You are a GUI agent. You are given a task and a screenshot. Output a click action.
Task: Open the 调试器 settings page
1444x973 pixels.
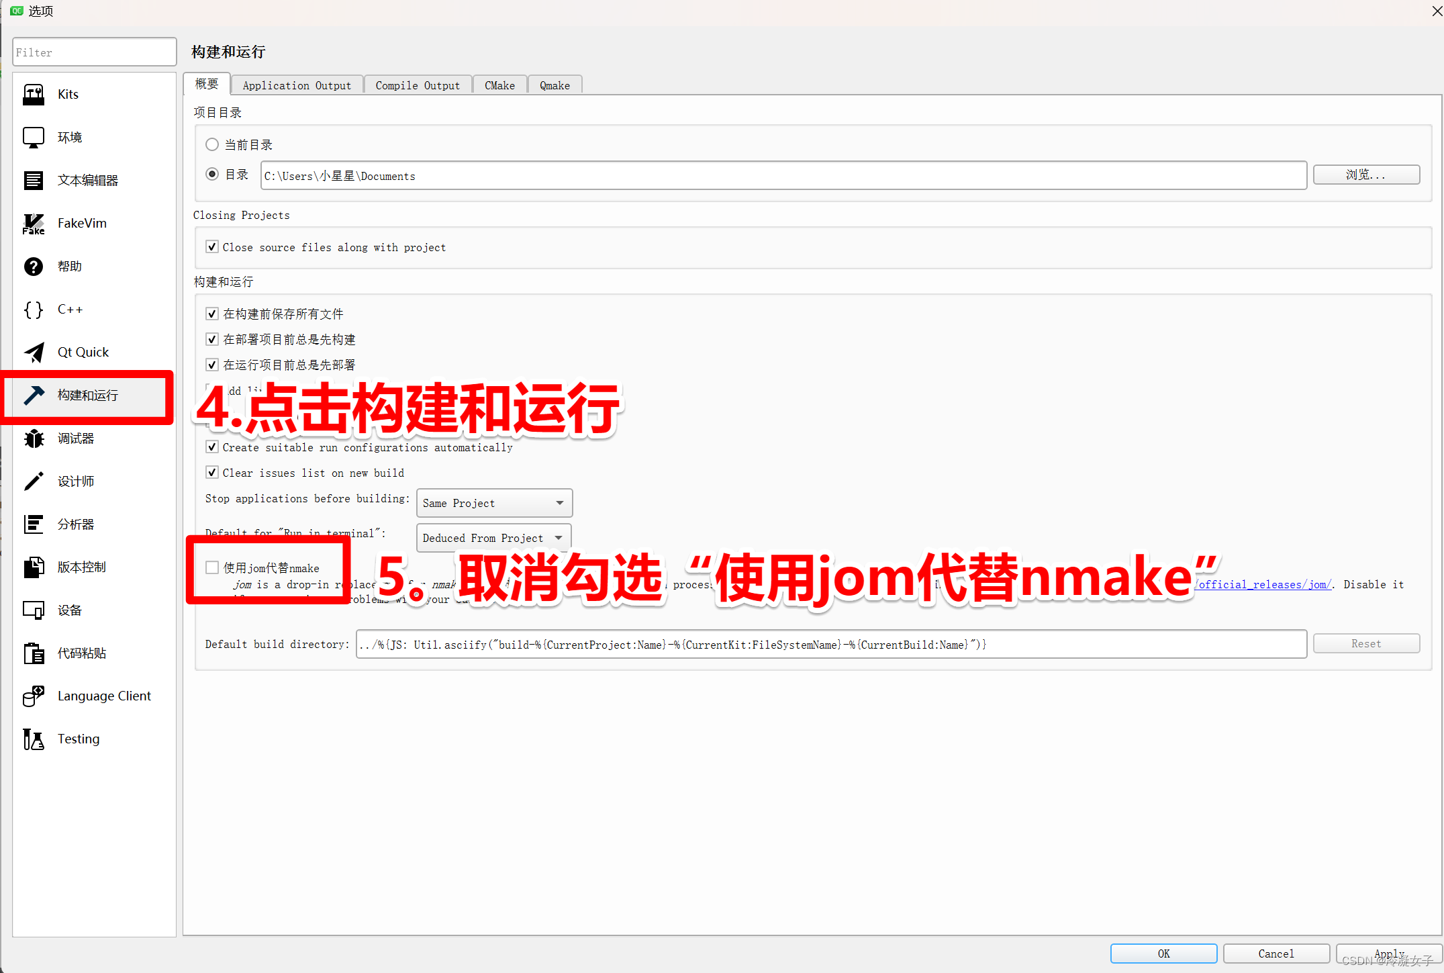75,438
